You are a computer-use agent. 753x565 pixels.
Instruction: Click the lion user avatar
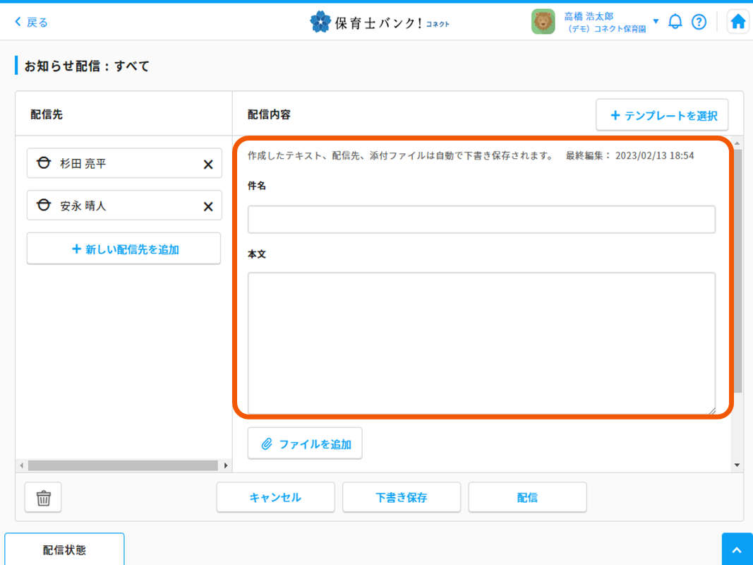coord(543,22)
